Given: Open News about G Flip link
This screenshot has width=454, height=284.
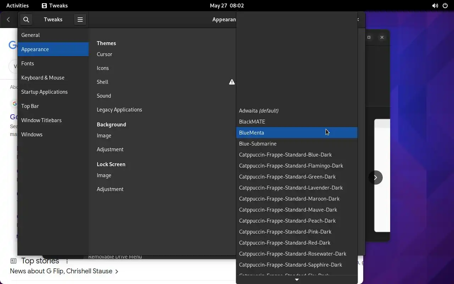Looking at the screenshot, I should (x=61, y=271).
